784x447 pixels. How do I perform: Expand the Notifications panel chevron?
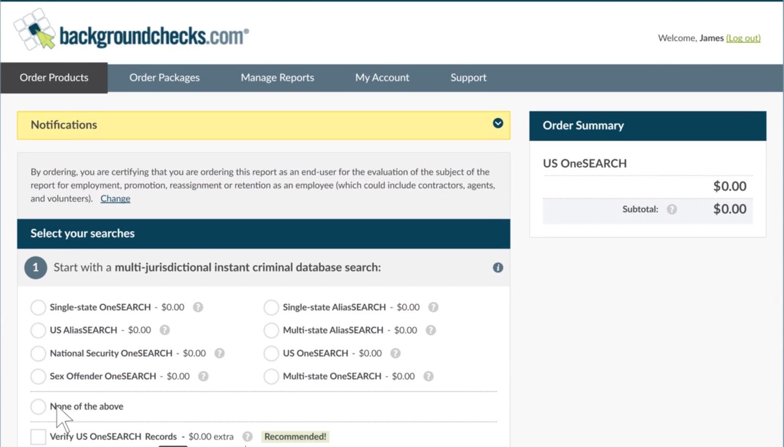(498, 123)
